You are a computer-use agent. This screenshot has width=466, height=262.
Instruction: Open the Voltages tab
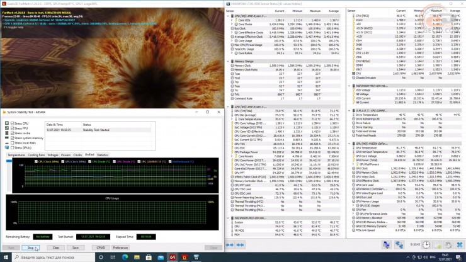click(x=53, y=155)
